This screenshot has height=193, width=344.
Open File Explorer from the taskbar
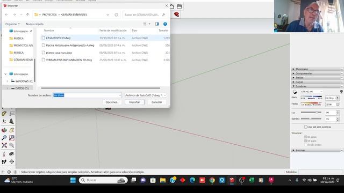point(163,180)
